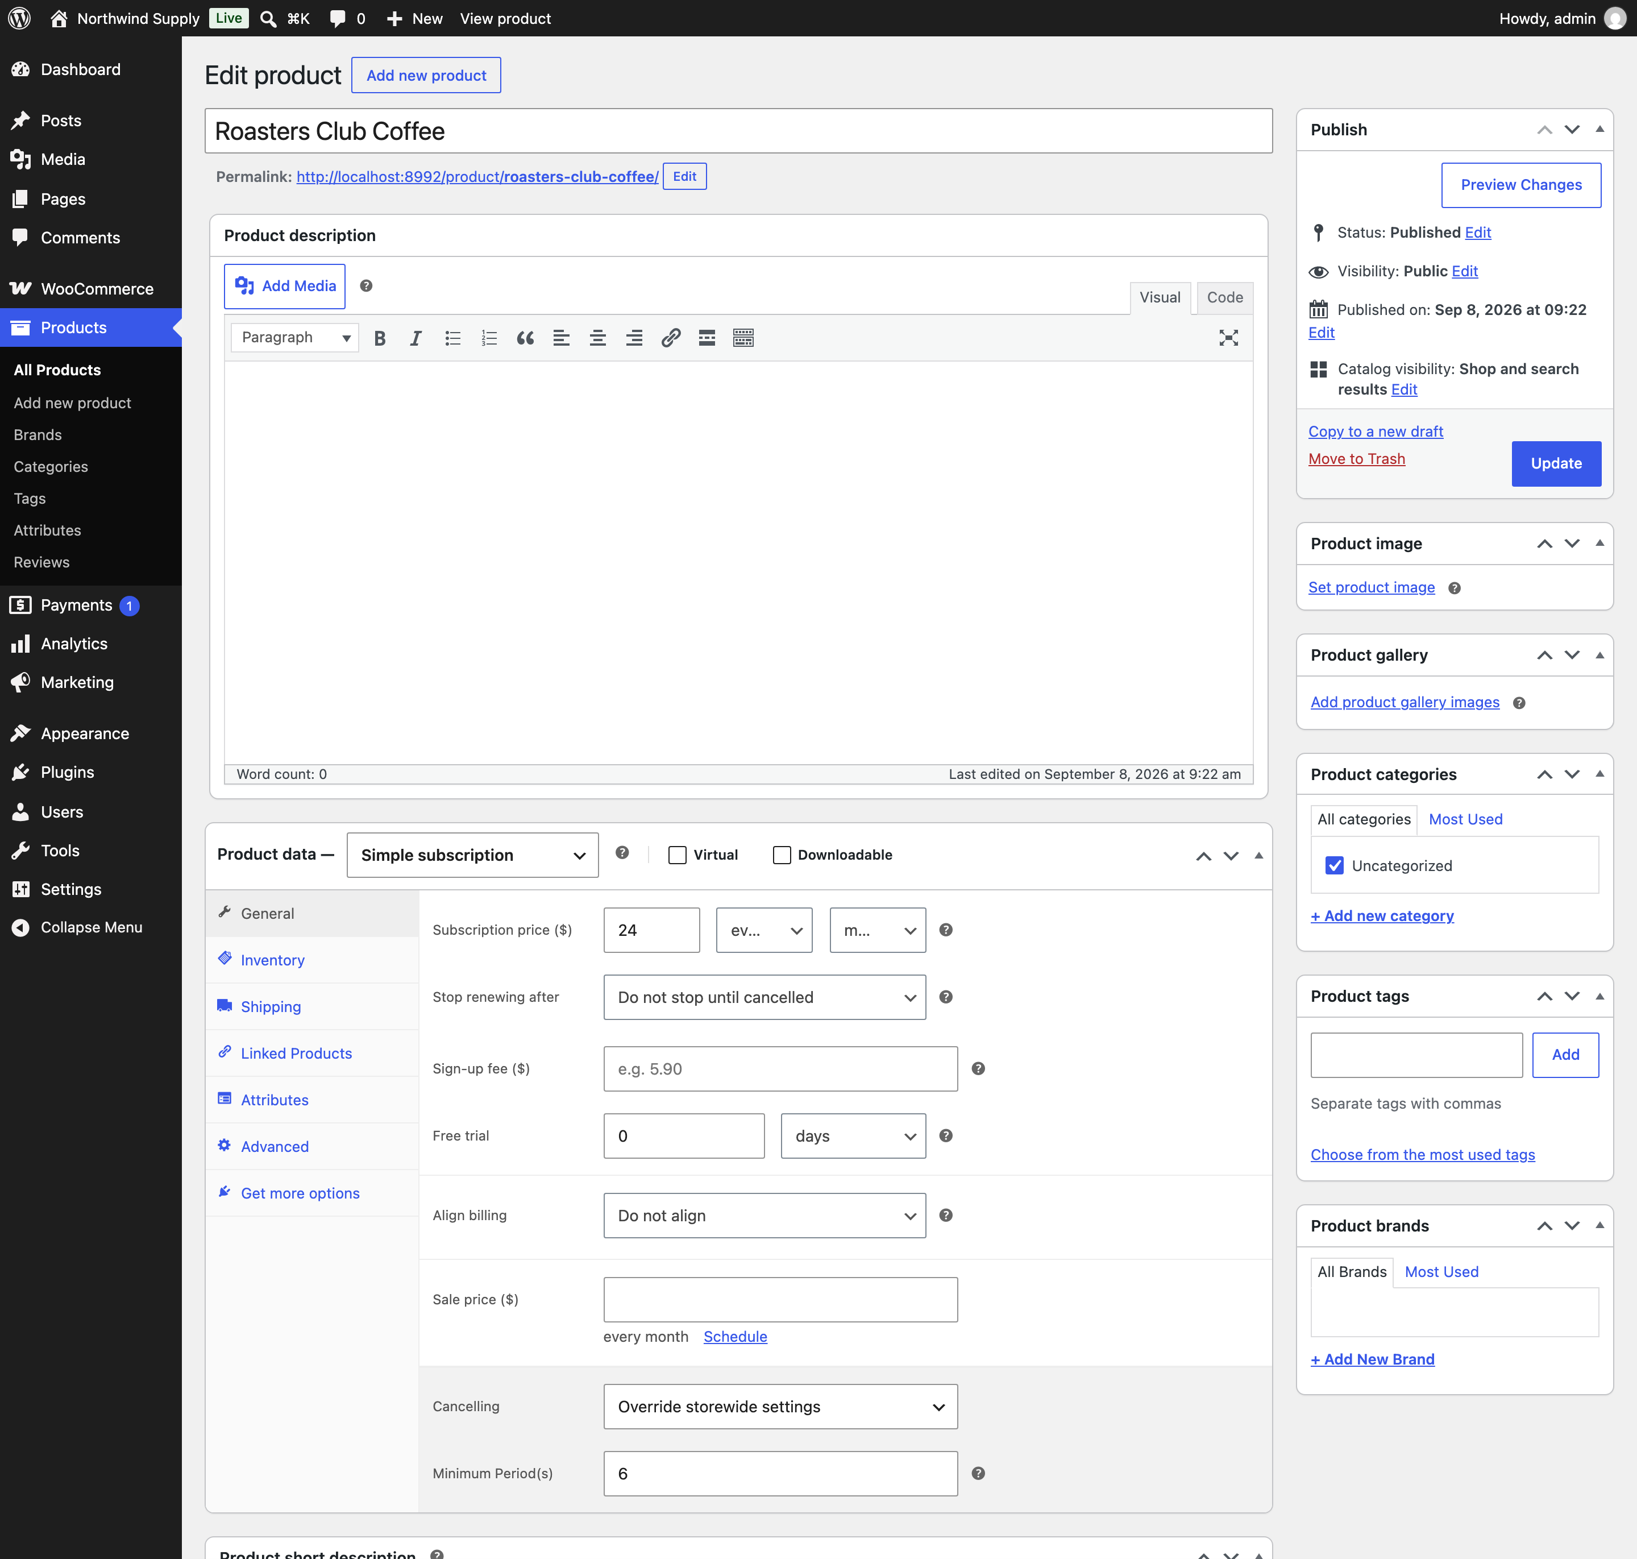This screenshot has height=1559, width=1637.
Task: Enable the Virtual product checkbox
Action: [677, 855]
